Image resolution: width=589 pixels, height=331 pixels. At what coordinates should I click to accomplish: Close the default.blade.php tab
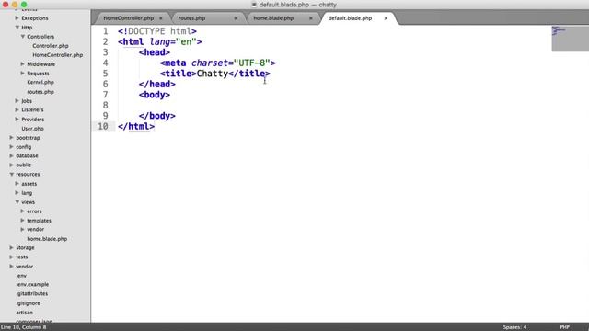click(386, 18)
